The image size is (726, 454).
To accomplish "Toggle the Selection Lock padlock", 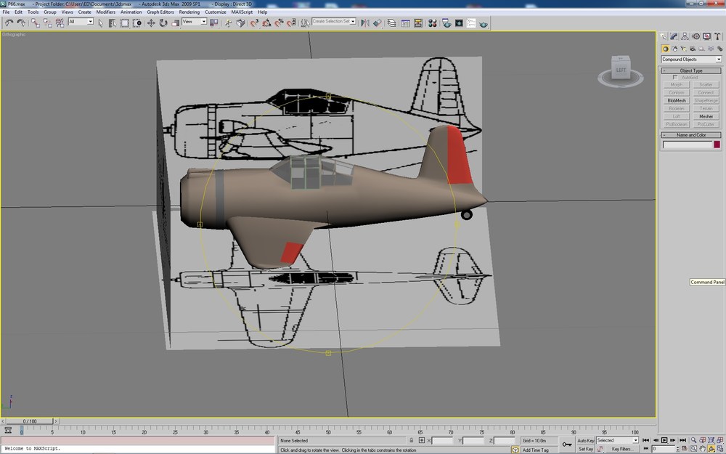I will pyautogui.click(x=411, y=440).
